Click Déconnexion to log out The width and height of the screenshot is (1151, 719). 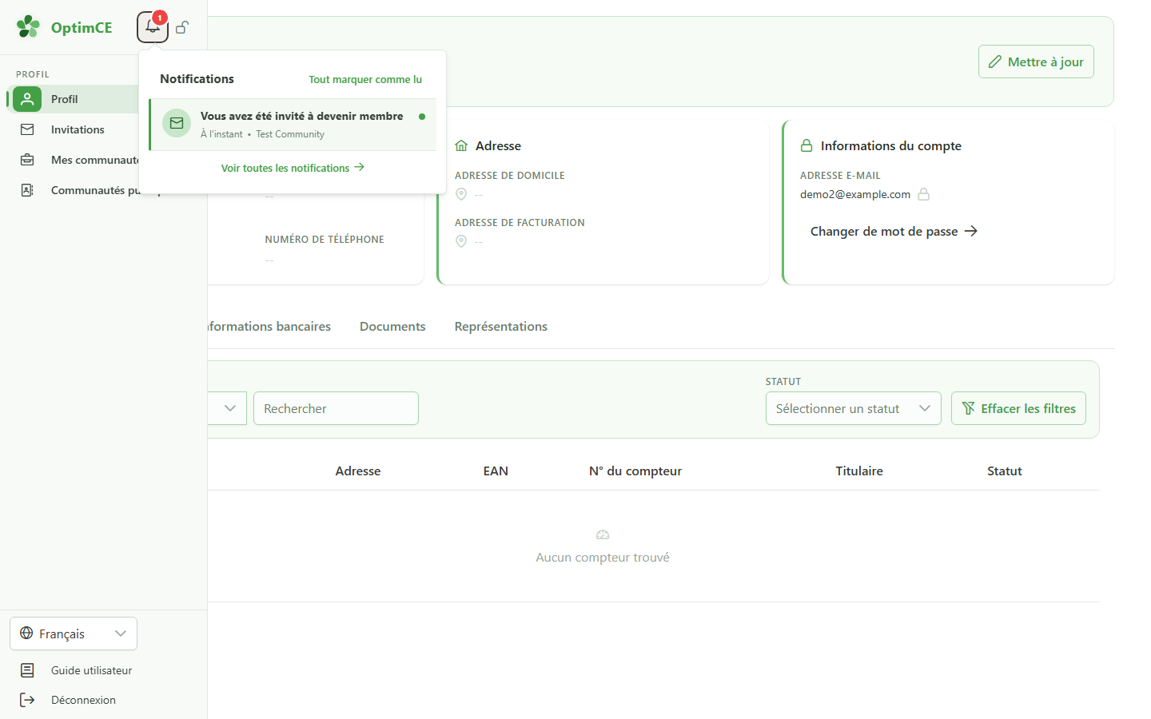83,700
